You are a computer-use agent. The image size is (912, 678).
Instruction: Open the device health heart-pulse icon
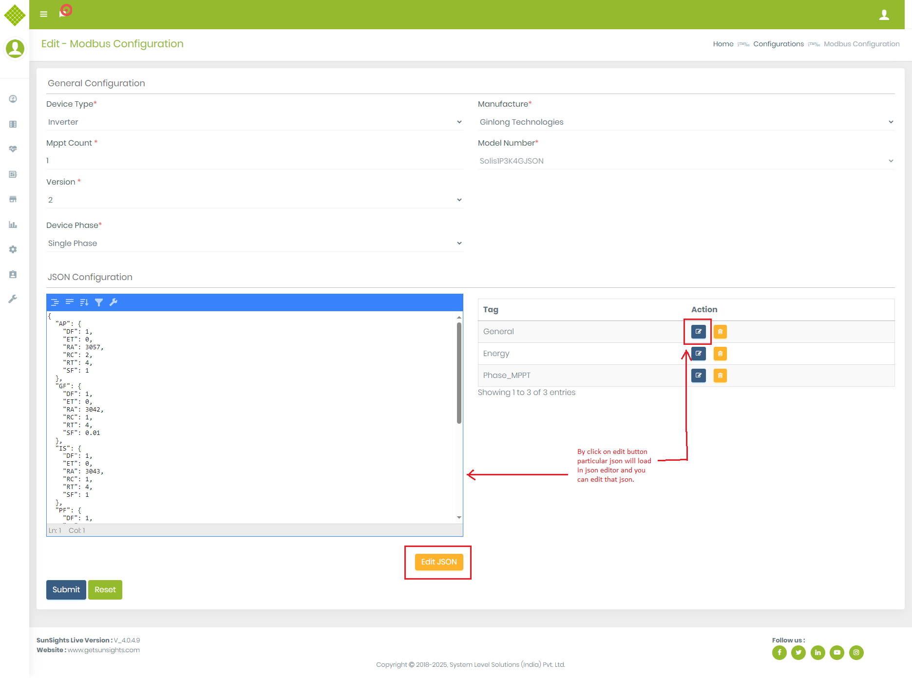tap(13, 149)
